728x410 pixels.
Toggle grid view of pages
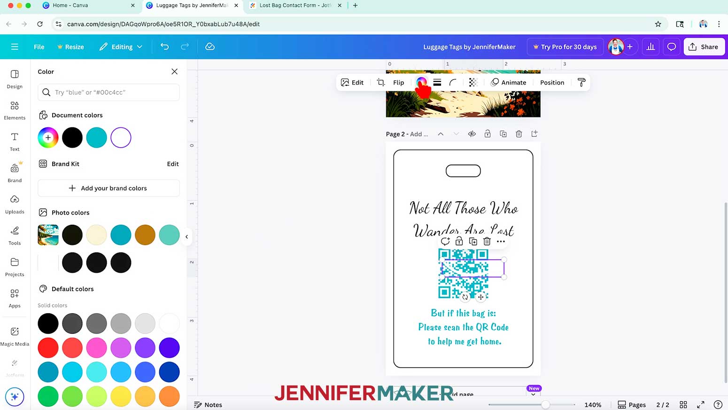pos(683,404)
